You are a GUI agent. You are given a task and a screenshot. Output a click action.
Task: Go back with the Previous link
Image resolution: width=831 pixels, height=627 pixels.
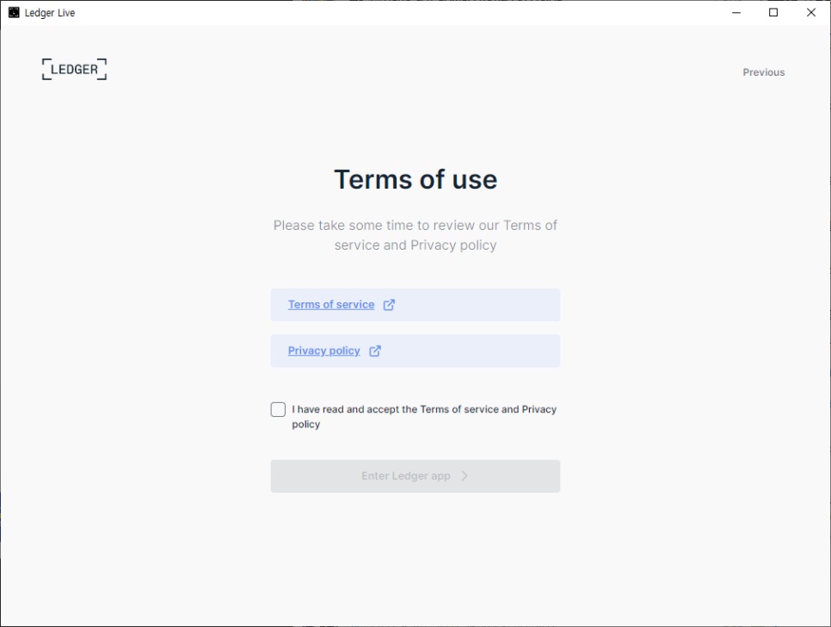click(x=763, y=72)
